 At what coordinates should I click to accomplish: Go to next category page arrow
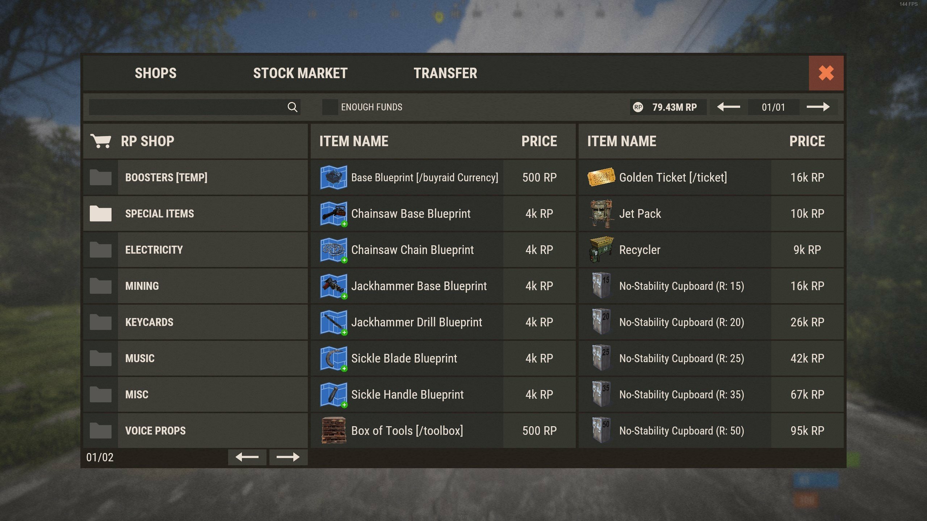click(x=288, y=457)
